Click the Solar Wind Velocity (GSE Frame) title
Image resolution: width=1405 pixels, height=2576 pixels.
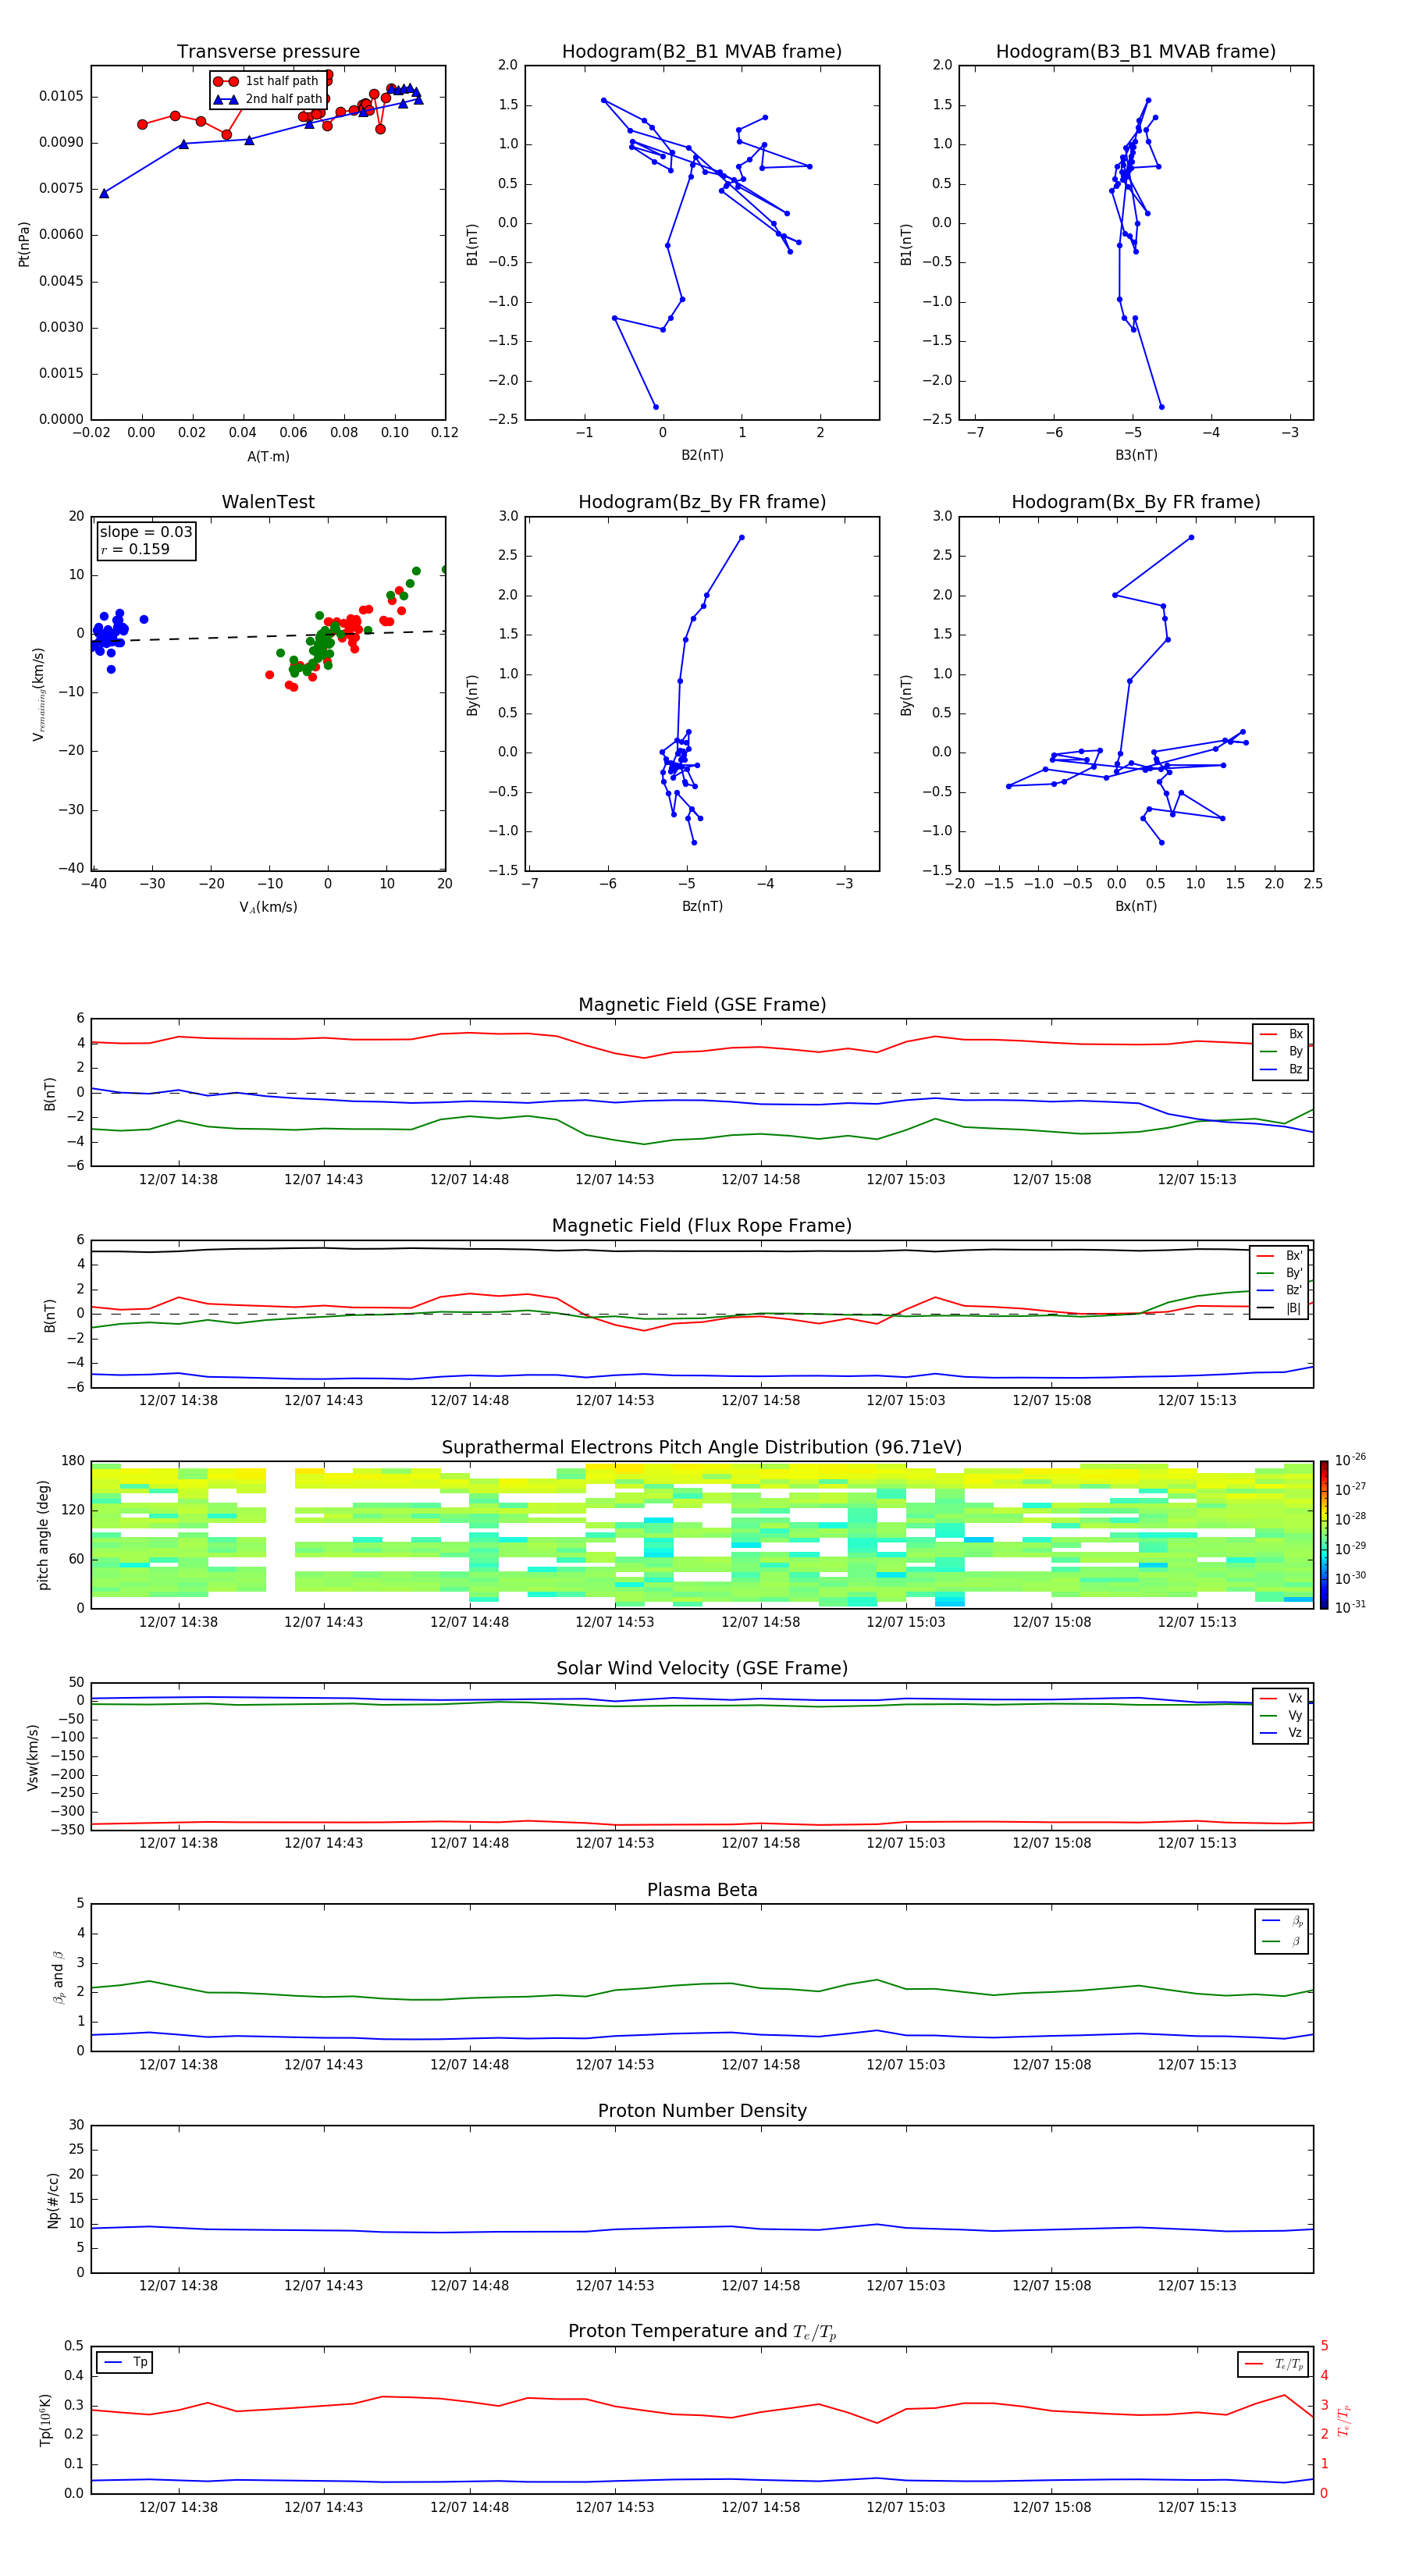702,1668
